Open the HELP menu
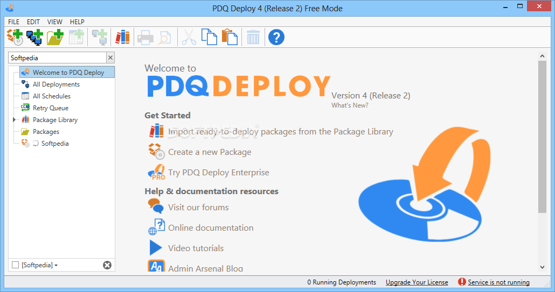The width and height of the screenshot is (555, 292). pos(77,22)
